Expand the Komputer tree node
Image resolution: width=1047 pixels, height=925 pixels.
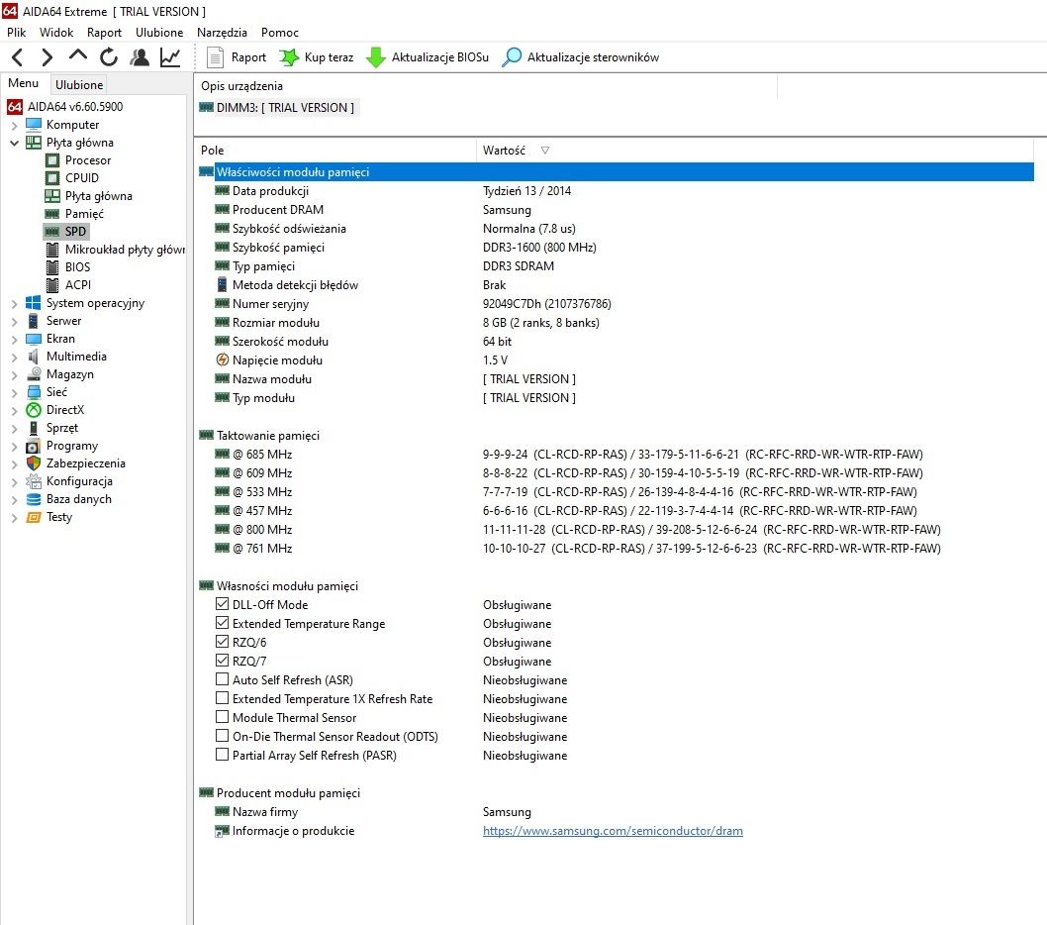point(14,125)
